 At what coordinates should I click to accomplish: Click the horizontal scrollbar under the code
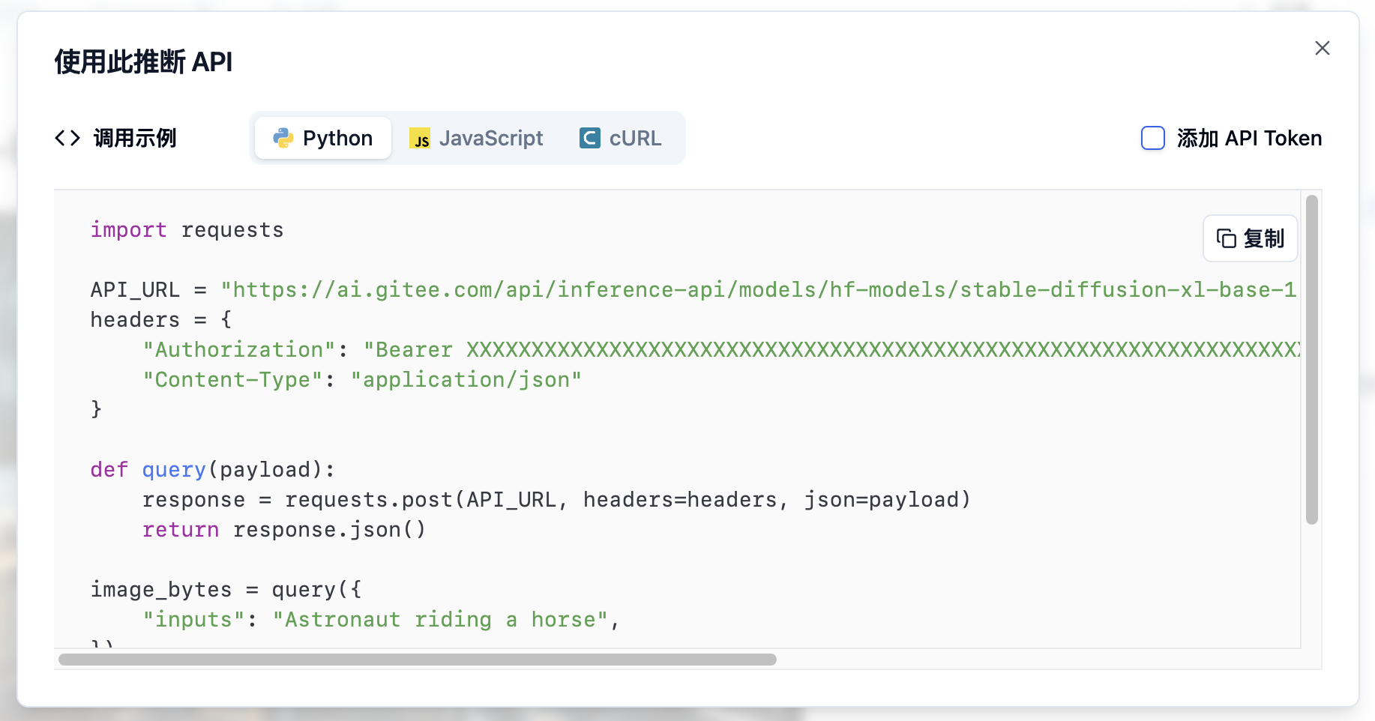point(417,660)
